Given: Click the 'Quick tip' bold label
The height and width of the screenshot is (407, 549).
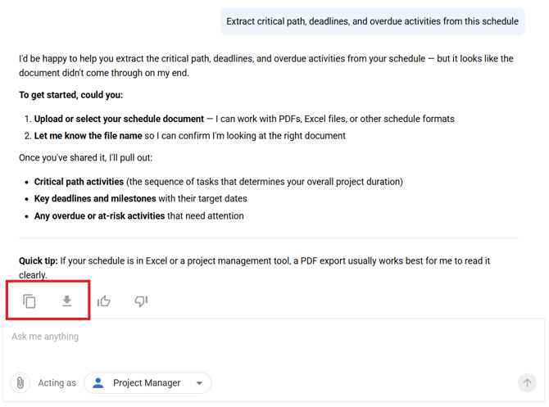Looking at the screenshot, I should click(38, 260).
